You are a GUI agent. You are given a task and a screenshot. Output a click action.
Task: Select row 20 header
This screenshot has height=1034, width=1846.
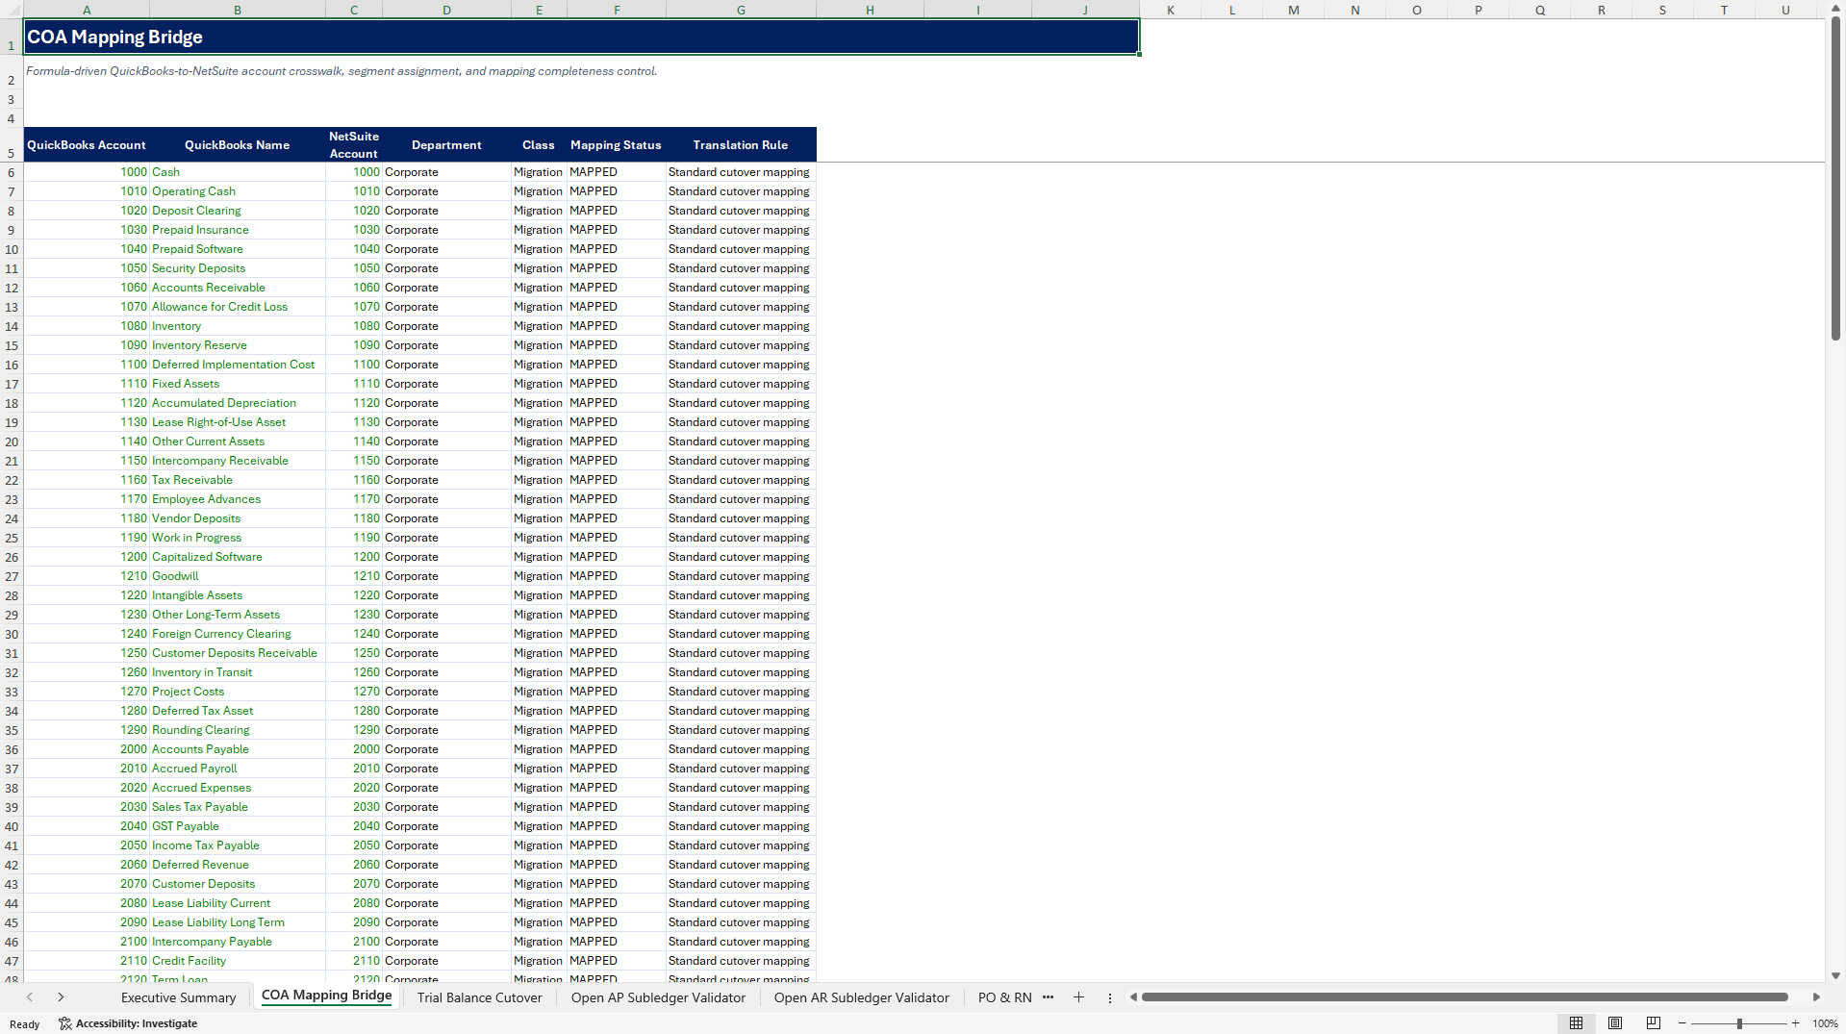[x=12, y=441]
